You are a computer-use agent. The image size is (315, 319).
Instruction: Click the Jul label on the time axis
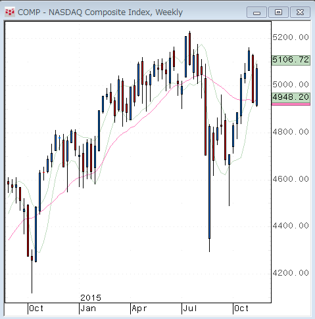click(190, 308)
